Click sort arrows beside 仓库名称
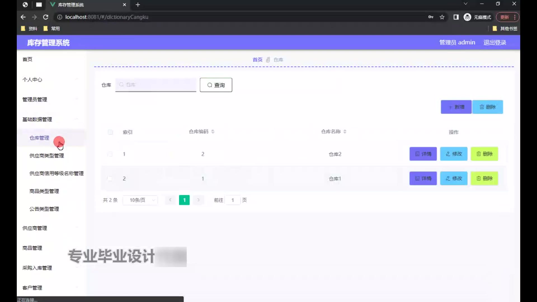Screen dimensions: 537x302 345,131
